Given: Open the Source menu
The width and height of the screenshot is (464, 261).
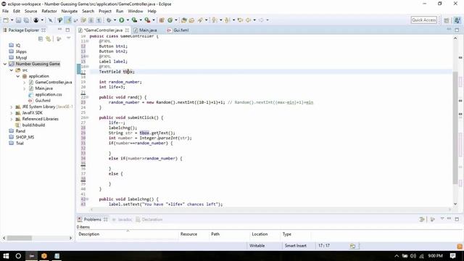Looking at the screenshot, I should (30, 11).
